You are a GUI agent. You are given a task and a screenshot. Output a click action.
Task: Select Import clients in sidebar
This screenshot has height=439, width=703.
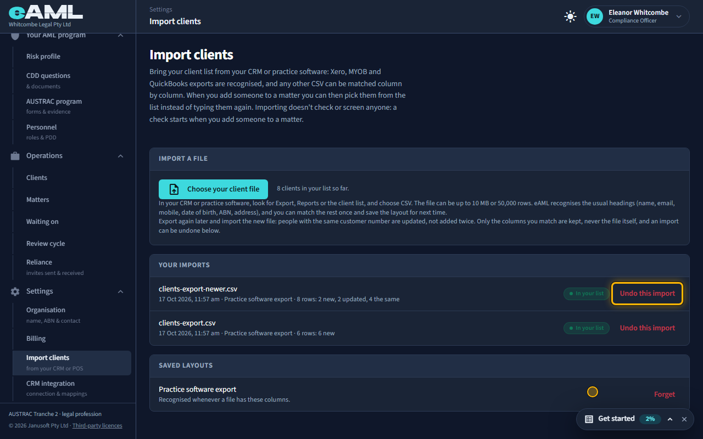point(72,363)
